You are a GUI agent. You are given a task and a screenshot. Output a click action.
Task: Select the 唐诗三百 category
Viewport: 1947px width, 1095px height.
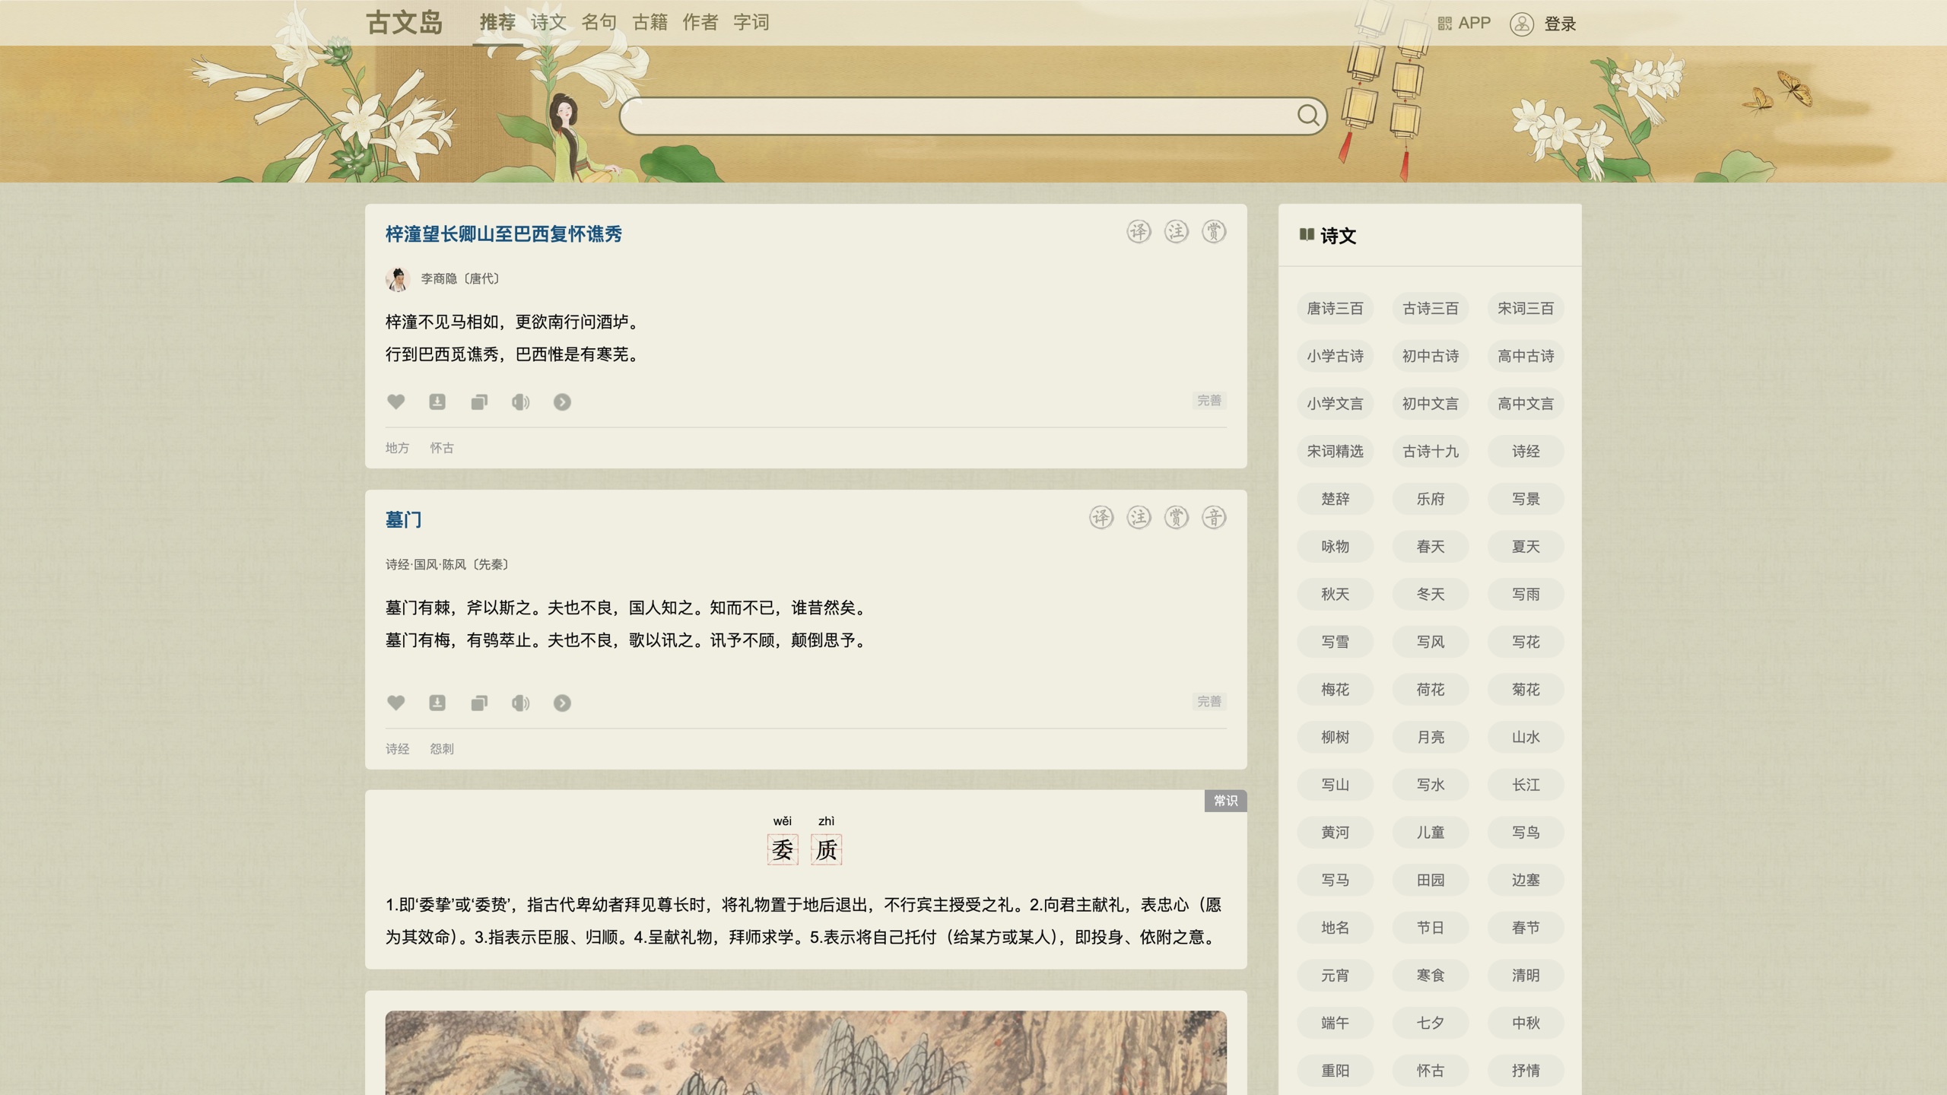pyautogui.click(x=1335, y=309)
